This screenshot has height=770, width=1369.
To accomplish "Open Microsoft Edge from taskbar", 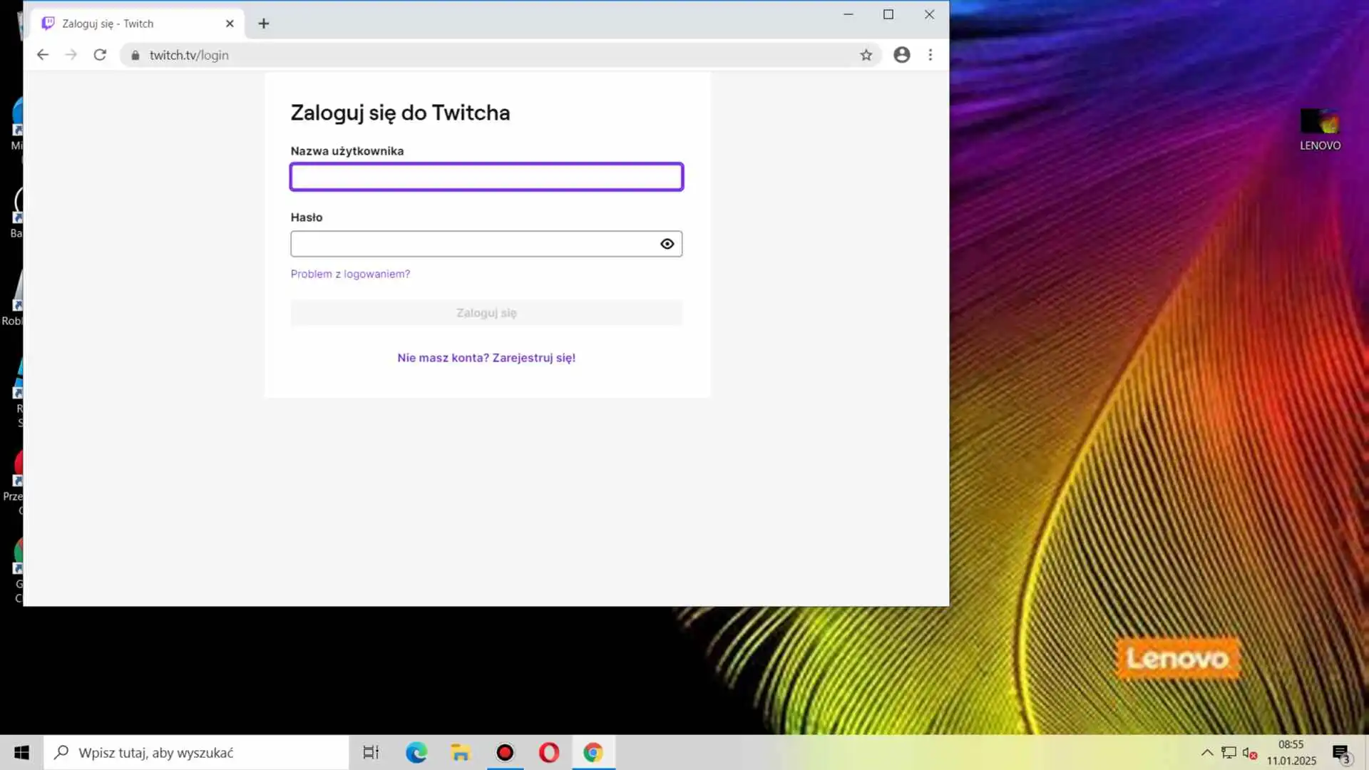I will tap(416, 752).
